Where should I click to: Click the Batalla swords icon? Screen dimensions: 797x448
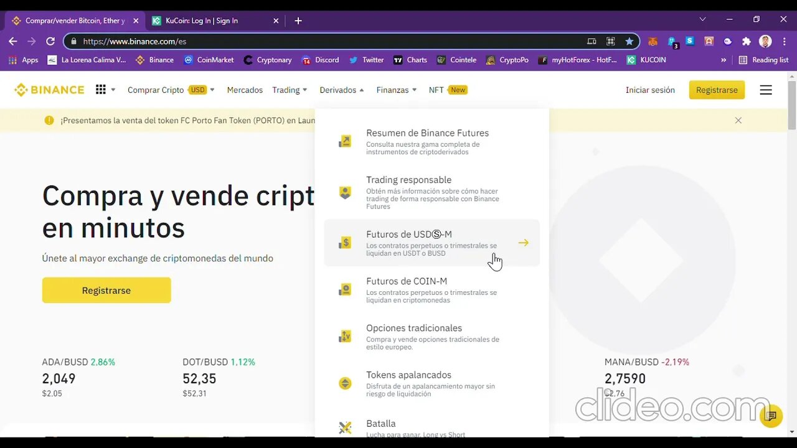click(345, 427)
